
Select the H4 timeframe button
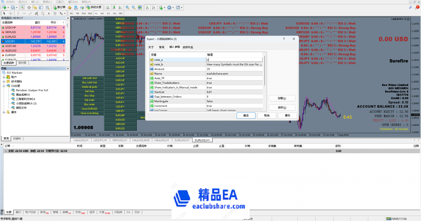(102, 13)
